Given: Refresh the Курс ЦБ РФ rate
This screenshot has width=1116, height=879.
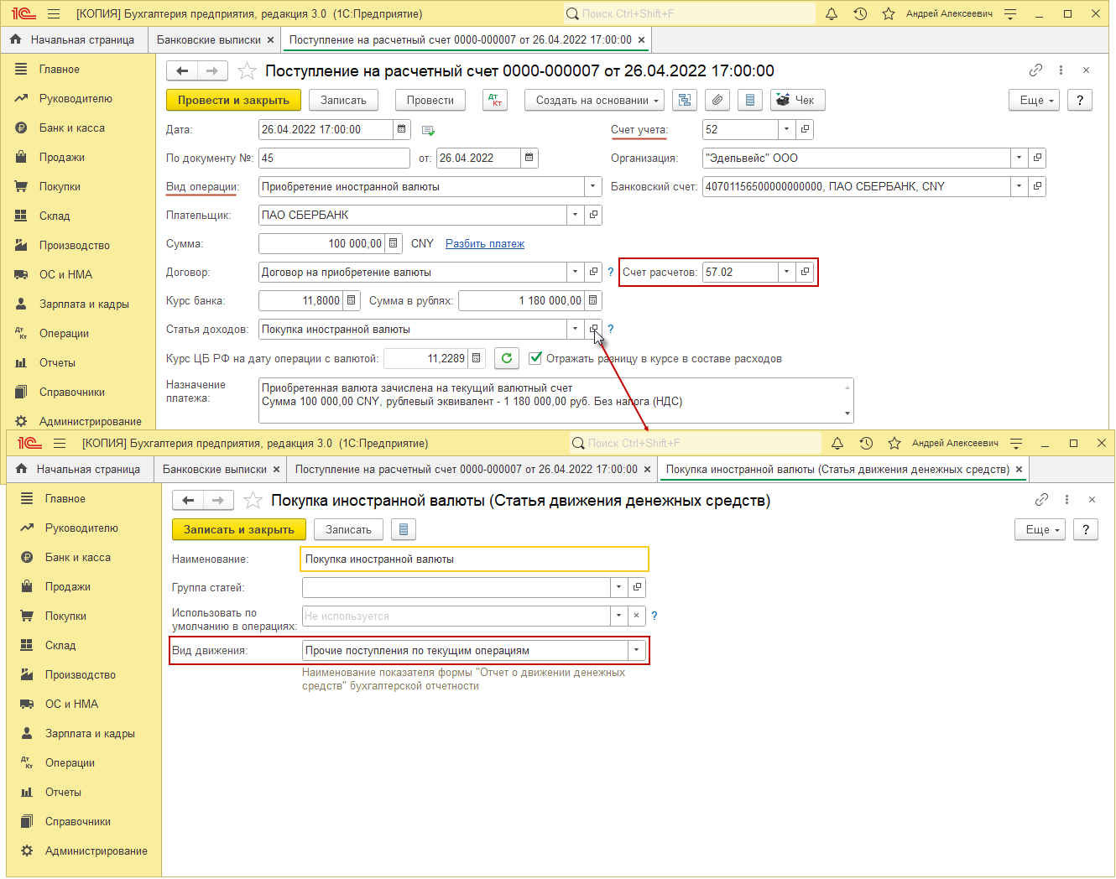Looking at the screenshot, I should [507, 358].
